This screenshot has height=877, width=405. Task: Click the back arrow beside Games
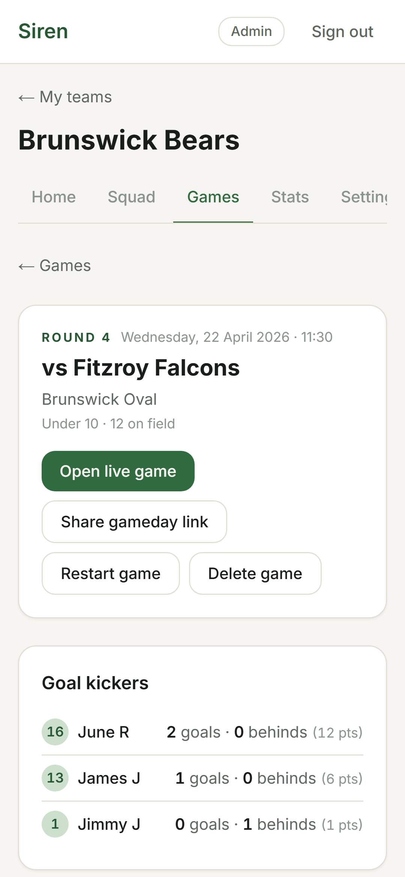(25, 266)
